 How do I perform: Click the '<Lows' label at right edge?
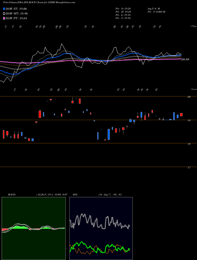click(193, 89)
